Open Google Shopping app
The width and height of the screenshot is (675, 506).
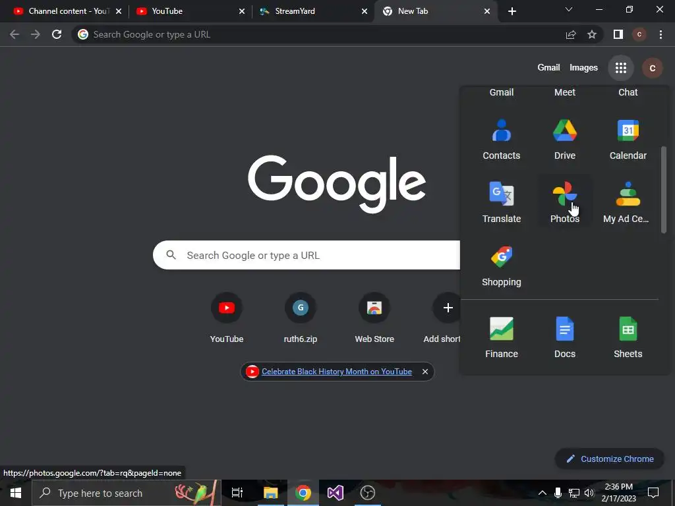501,266
